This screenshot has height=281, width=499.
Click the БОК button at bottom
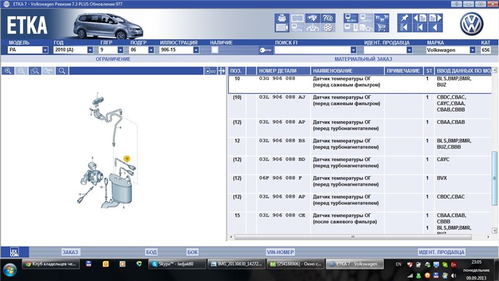pos(192,252)
